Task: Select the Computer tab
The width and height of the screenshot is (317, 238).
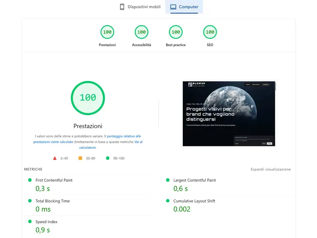Action: point(184,7)
